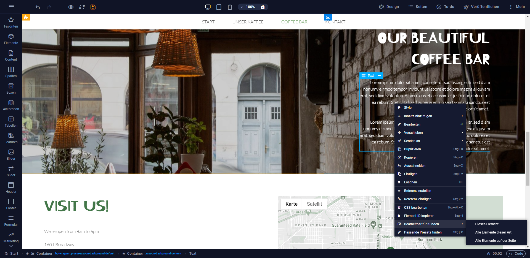
Task: Open the Design panel
Action: 389,7
